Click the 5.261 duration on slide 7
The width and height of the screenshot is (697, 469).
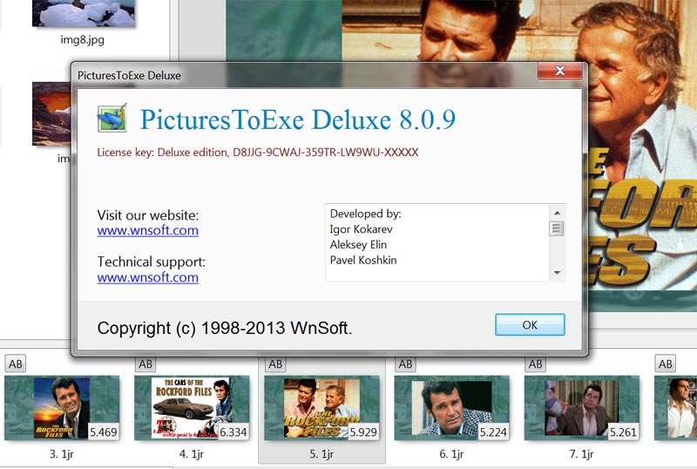pos(623,432)
